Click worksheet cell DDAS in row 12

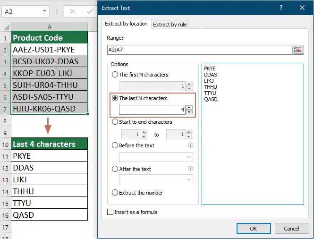(50, 168)
